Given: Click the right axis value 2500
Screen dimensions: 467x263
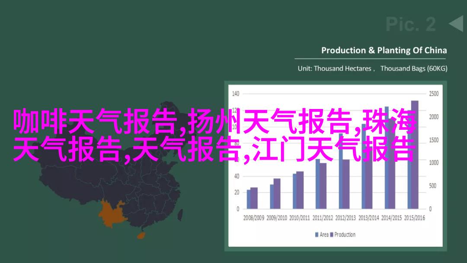Looking at the screenshot, I should click(x=434, y=94).
